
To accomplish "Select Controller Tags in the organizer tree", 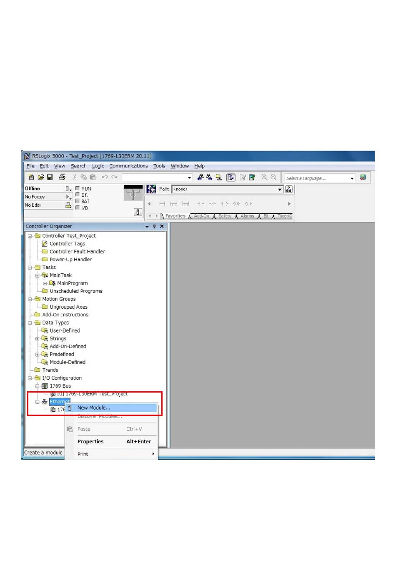I will tap(67, 244).
